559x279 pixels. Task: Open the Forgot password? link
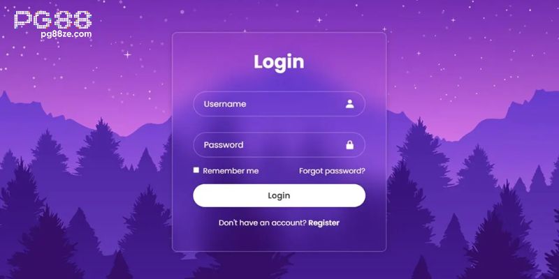point(332,171)
